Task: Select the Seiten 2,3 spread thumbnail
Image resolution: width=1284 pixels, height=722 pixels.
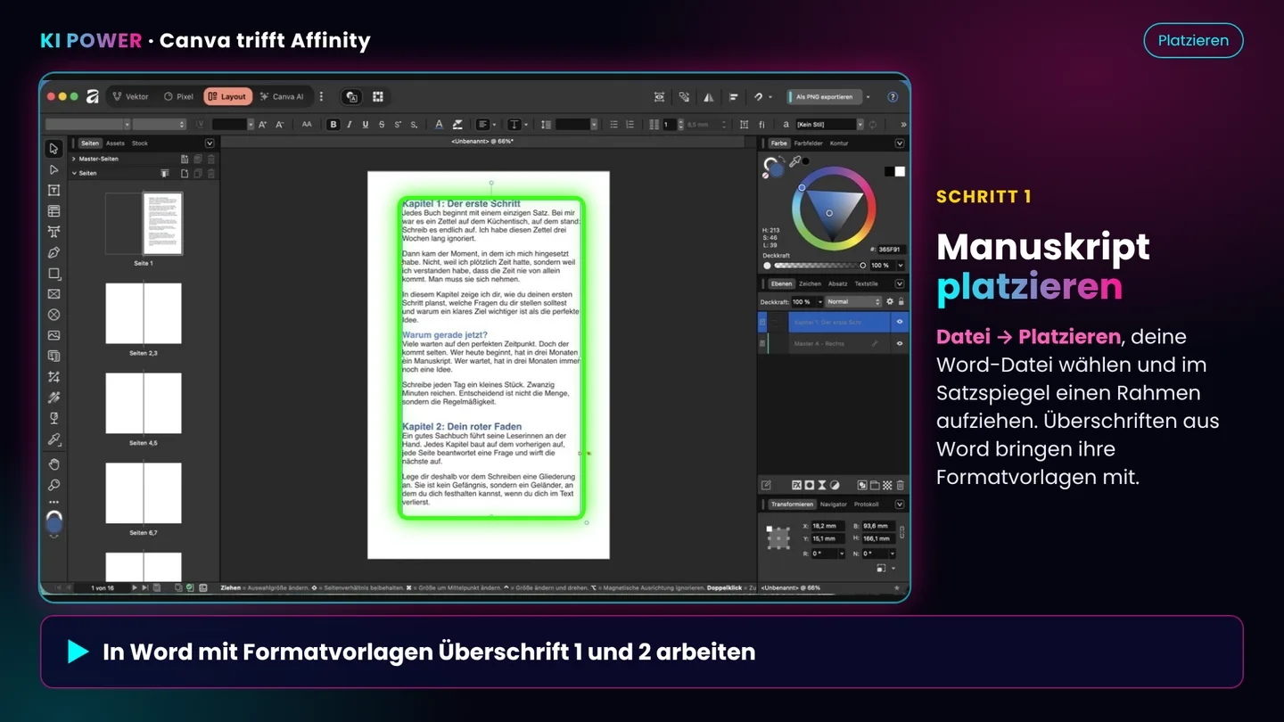Action: coord(144,314)
